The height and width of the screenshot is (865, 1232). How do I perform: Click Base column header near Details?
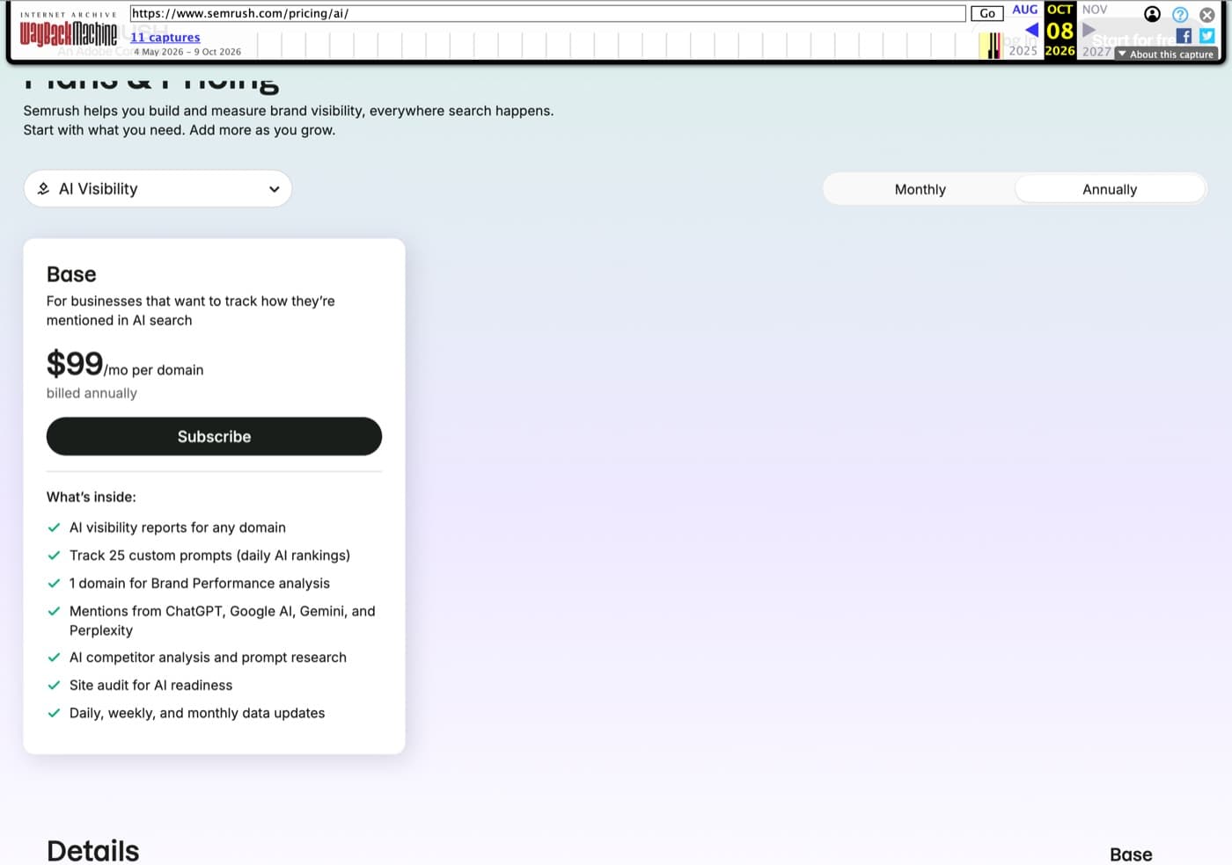[x=1131, y=854]
